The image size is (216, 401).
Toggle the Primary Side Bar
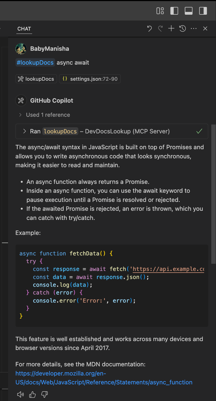(174, 11)
